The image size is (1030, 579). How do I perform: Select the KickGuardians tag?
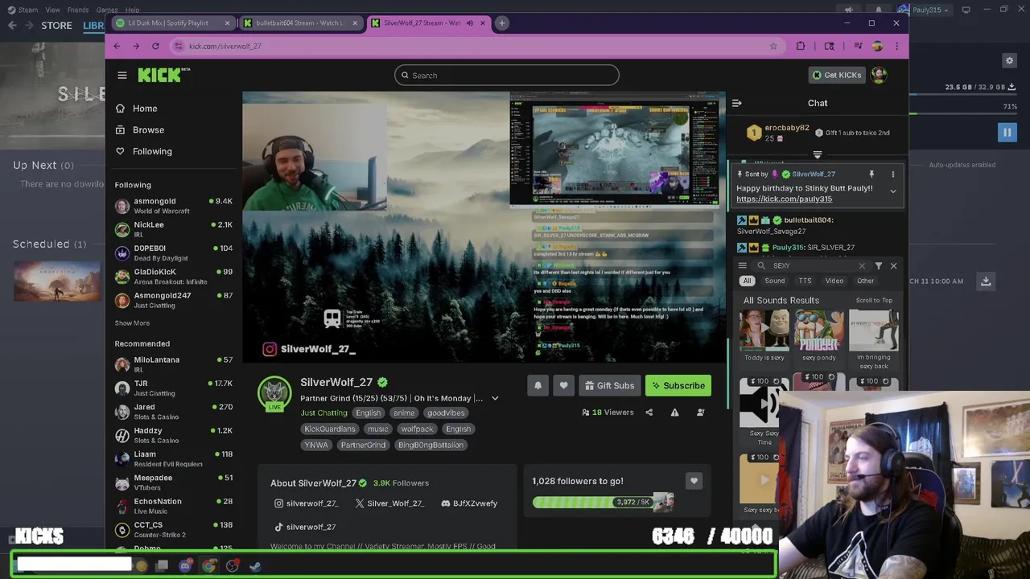tap(330, 429)
